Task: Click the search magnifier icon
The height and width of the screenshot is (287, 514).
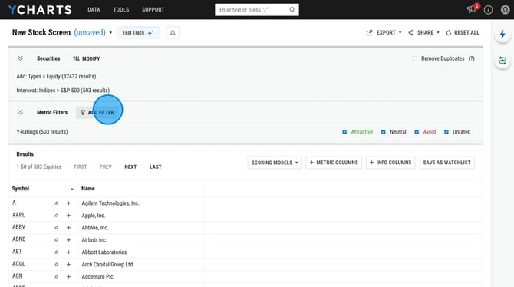Action: 292,10
